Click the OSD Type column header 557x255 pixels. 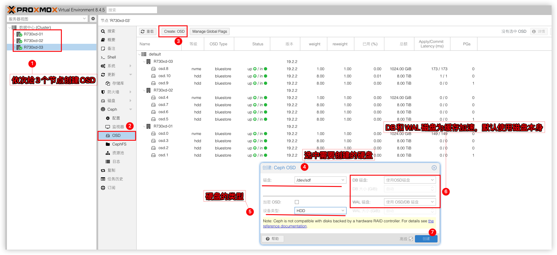click(219, 44)
